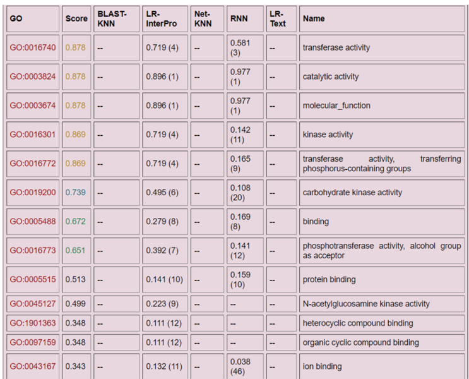This screenshot has width=469, height=379.
Task: Open GO:0016301 kinase activity link
Action: (x=33, y=135)
